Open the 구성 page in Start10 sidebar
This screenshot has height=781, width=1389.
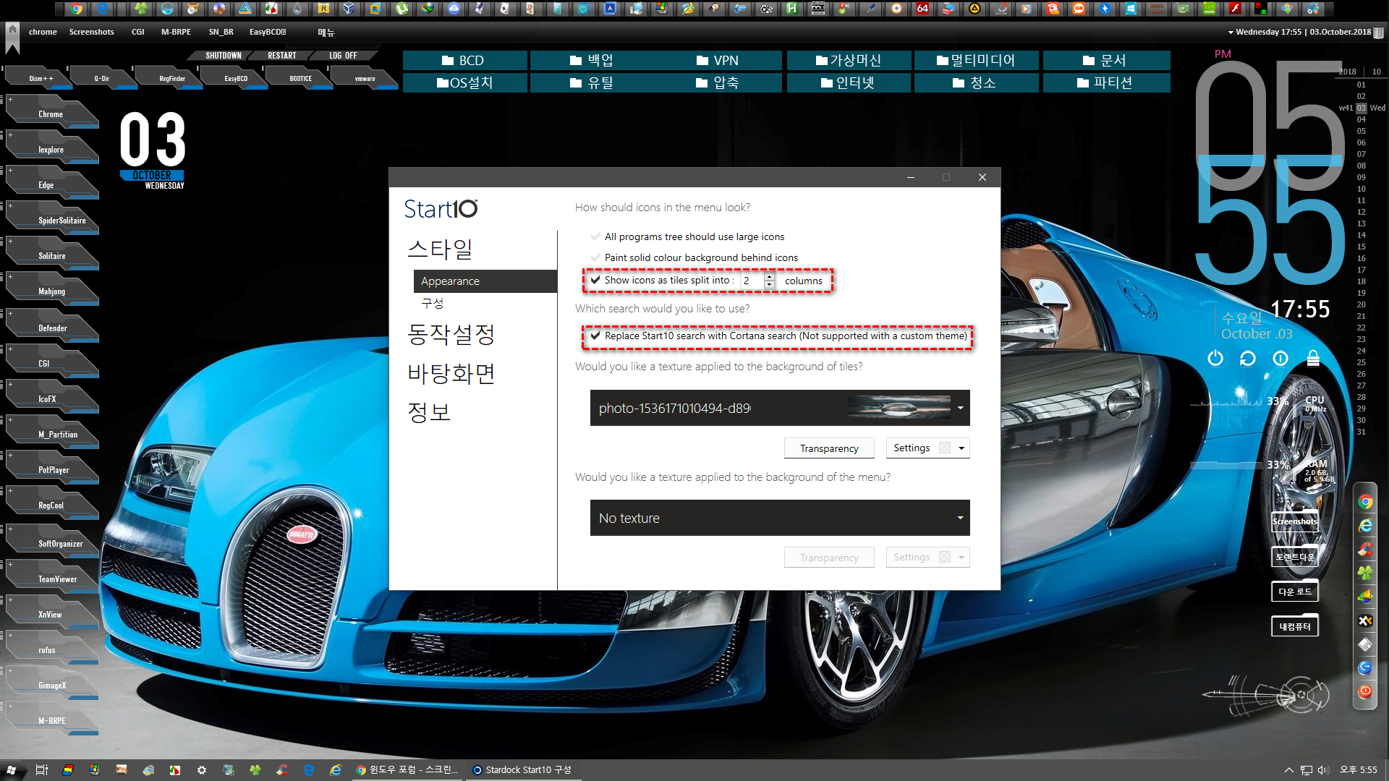432,304
